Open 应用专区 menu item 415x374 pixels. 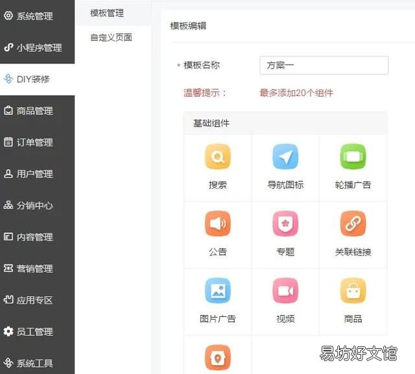pos(38,300)
